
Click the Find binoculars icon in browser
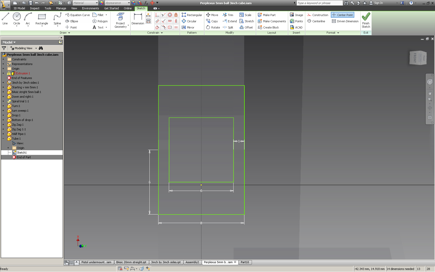(x=41, y=48)
